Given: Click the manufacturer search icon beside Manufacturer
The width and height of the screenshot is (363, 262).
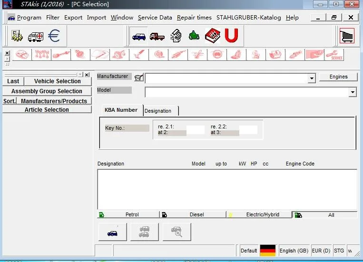Looking at the screenshot, I should click(138, 78).
